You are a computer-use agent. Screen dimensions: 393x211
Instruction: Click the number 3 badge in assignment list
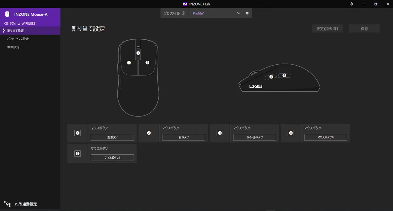coord(220,133)
